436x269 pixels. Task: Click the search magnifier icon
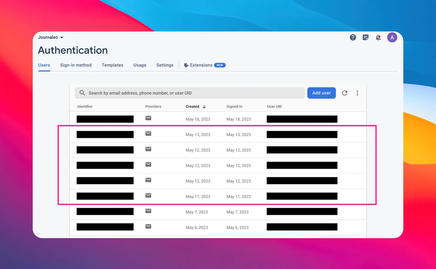[82, 93]
